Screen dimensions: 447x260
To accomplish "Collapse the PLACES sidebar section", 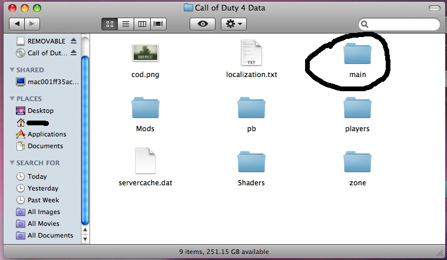I will click(x=12, y=99).
